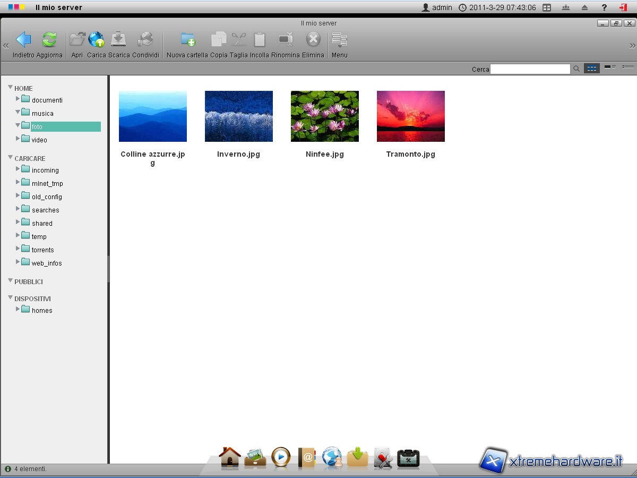Collapse the CARICARE section
This screenshot has width=637, height=478.
point(10,158)
